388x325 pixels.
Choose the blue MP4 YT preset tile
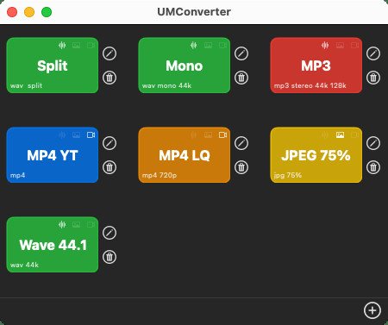coord(53,155)
